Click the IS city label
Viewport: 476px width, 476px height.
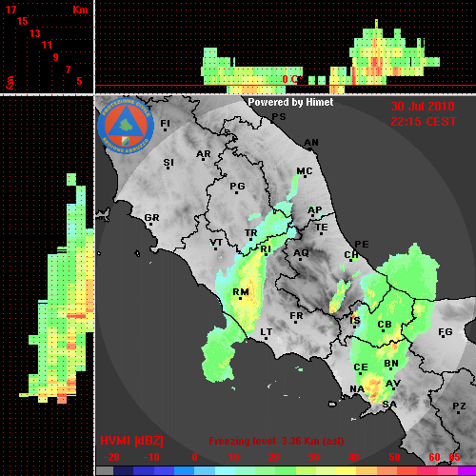[x=355, y=321]
